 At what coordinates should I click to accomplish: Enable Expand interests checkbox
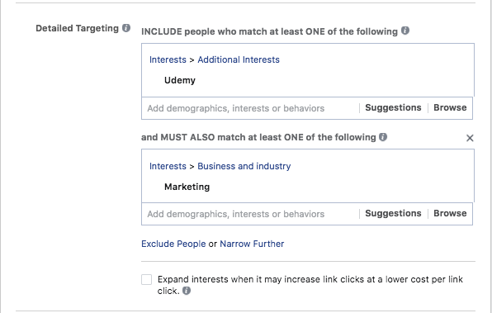coord(147,279)
